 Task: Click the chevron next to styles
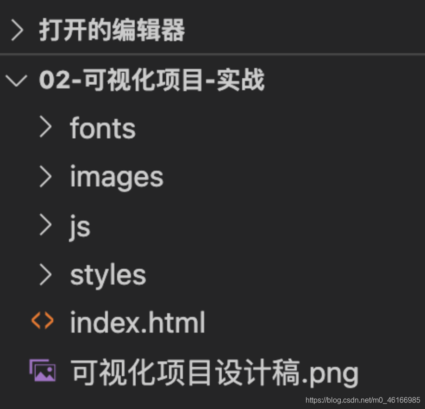click(x=45, y=274)
